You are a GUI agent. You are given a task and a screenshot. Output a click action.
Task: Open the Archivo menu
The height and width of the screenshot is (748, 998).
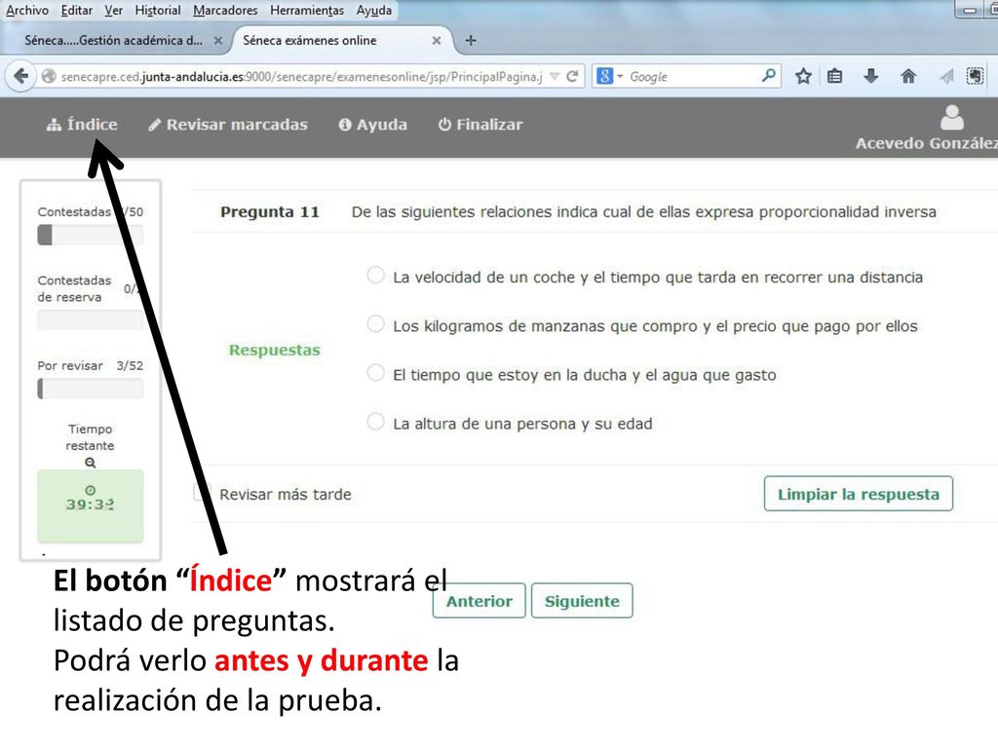tap(27, 10)
